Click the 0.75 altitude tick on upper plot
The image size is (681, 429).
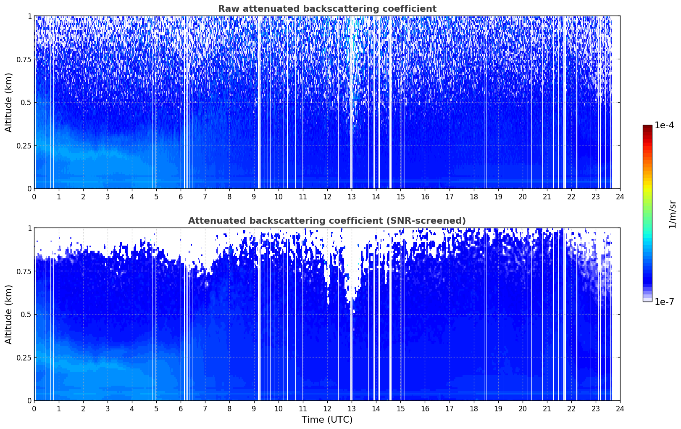click(24, 60)
